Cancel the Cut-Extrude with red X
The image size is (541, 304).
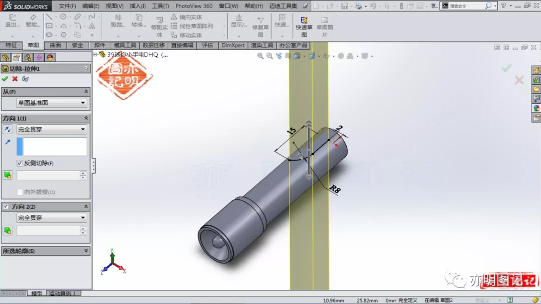pos(15,79)
